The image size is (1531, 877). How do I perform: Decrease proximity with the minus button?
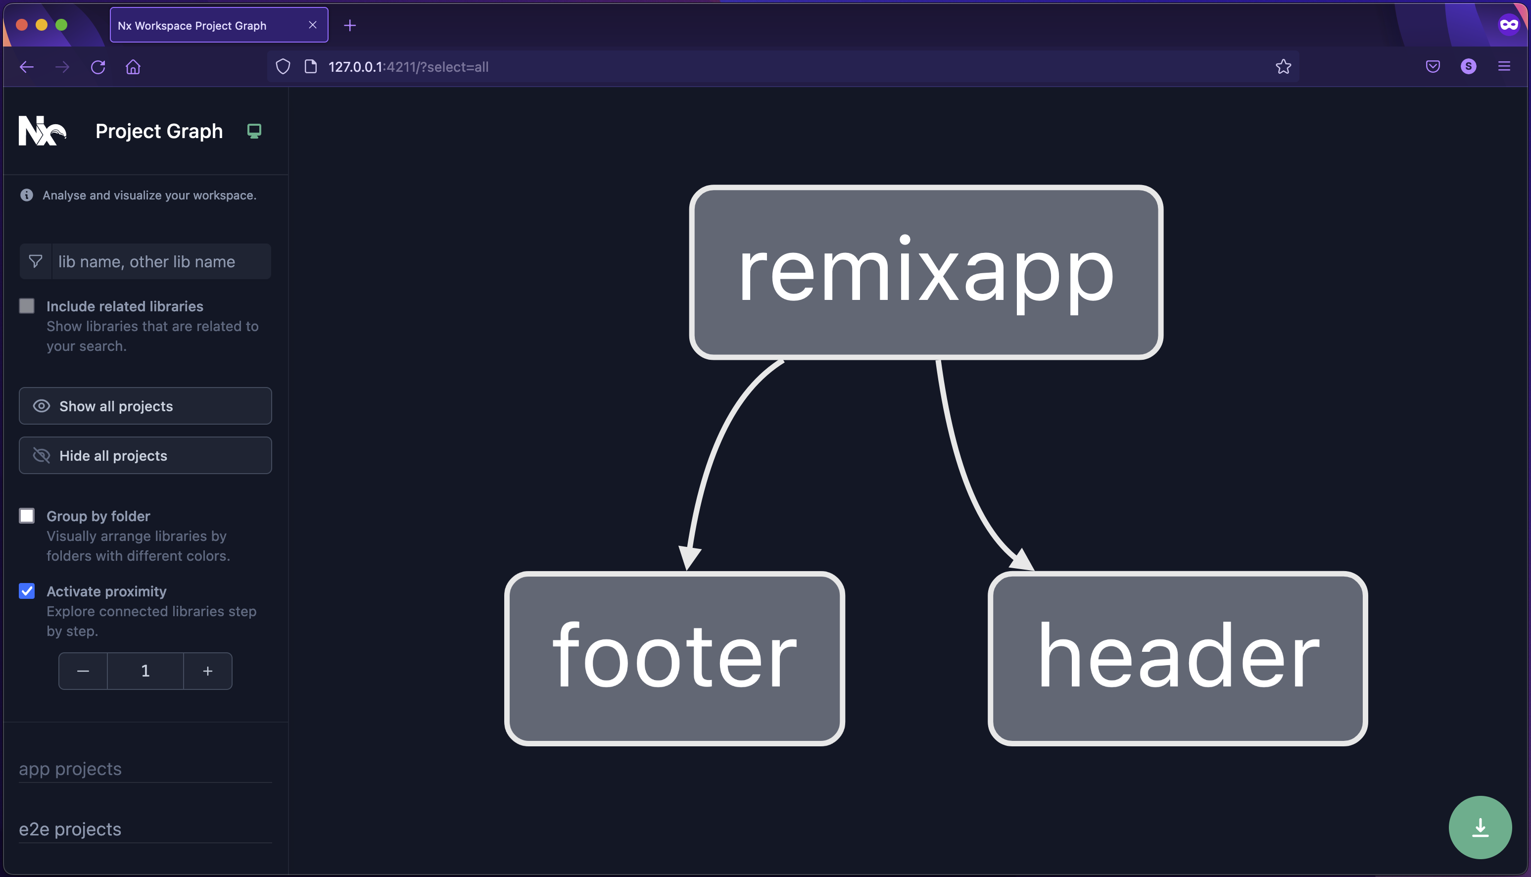(83, 671)
